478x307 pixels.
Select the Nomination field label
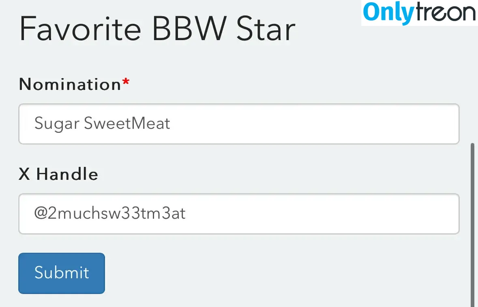point(70,84)
